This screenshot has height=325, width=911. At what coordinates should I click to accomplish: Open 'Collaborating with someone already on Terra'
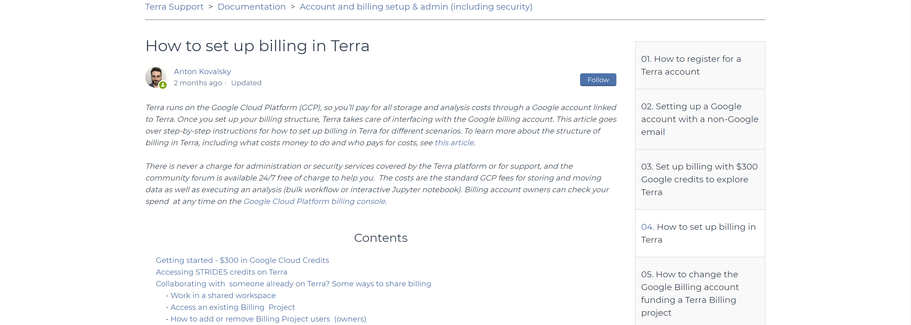(x=293, y=283)
